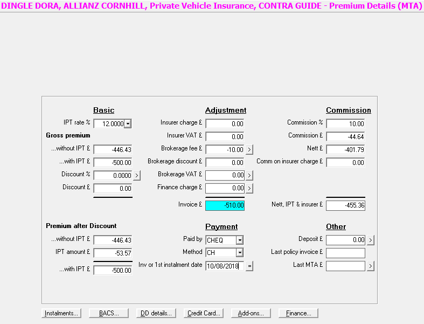This screenshot has width=424, height=324.
Task: Click the Insurer charge £ field
Action: click(225, 123)
